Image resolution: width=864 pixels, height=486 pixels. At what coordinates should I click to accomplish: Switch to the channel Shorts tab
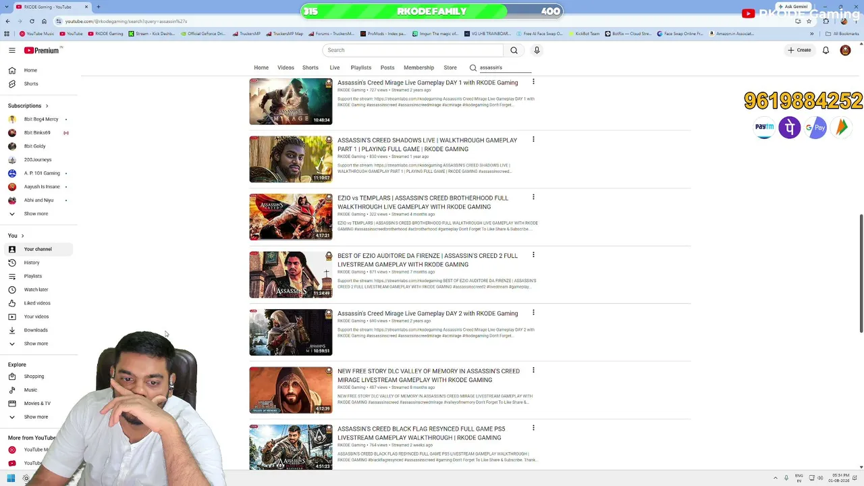pyautogui.click(x=310, y=67)
